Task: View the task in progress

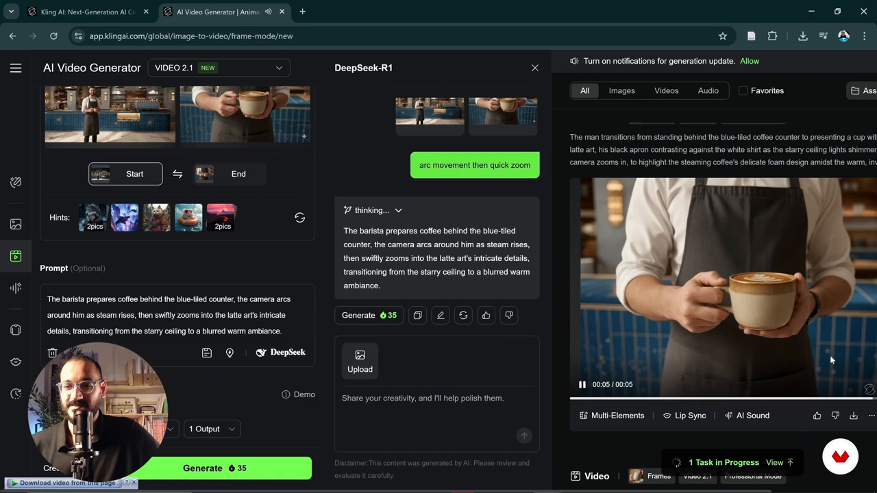Action: pyautogui.click(x=780, y=462)
